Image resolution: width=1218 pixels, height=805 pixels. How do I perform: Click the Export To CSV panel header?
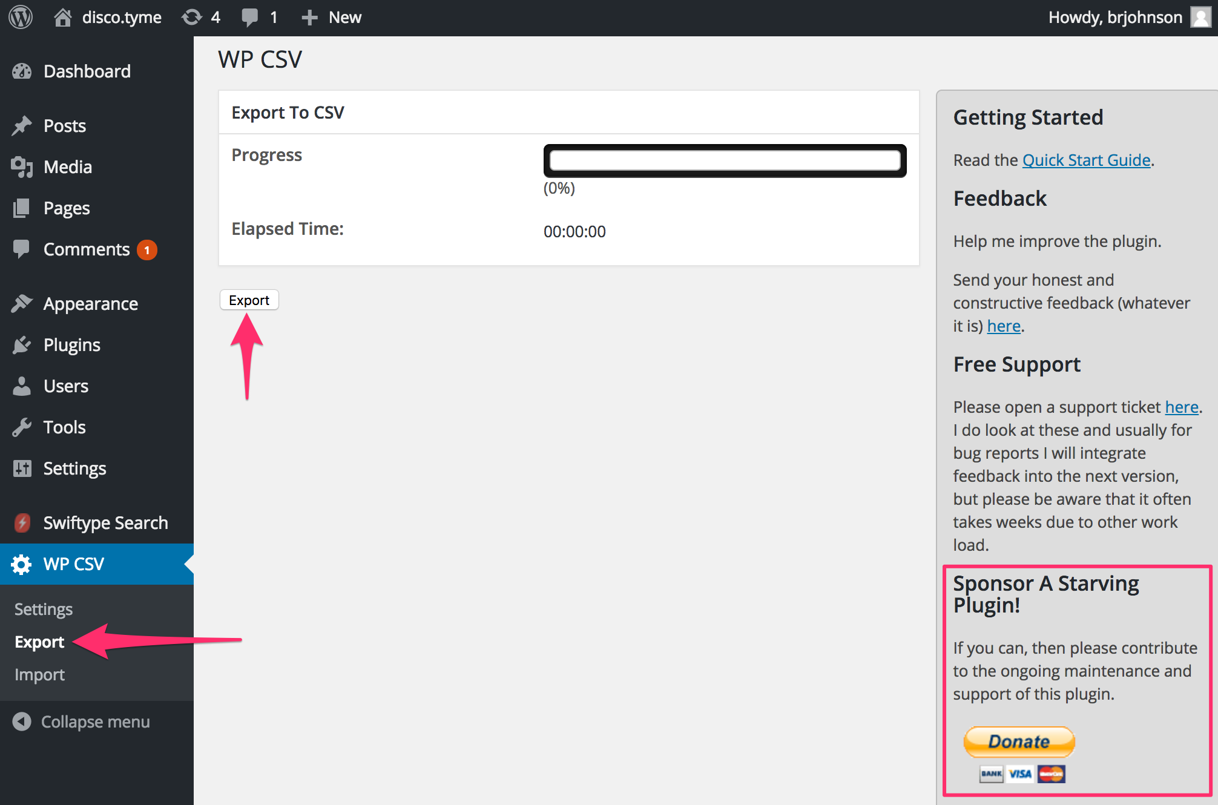[569, 113]
